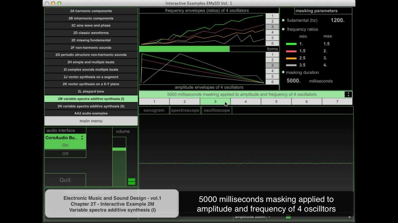Select preset tab 6
Viewport: 398px width, 223px height.
307,102
